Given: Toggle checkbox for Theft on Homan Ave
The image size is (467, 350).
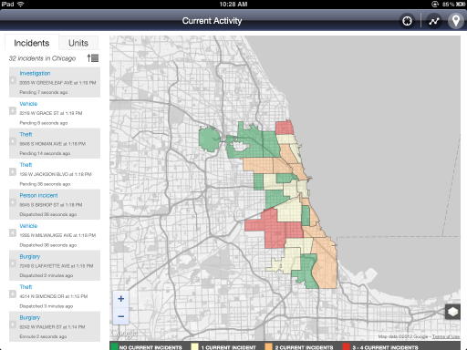Looking at the screenshot, I should tap(13, 141).
